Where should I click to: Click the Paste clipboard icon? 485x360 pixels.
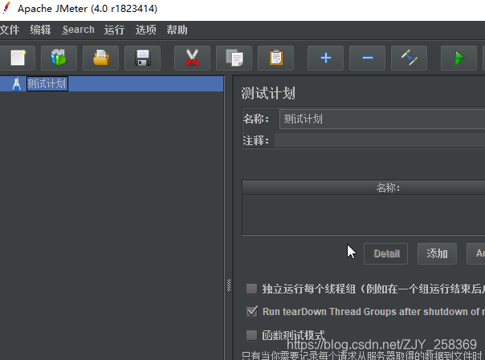pos(276,58)
